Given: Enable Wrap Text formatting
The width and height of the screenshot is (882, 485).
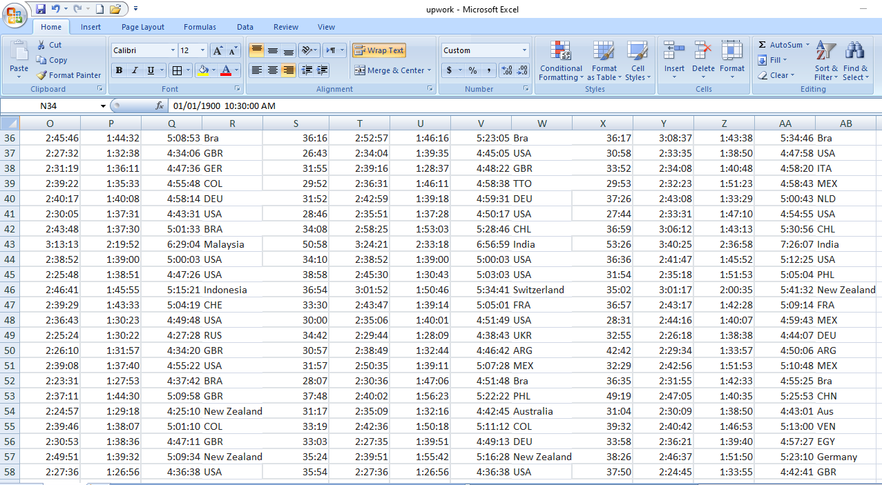Looking at the screenshot, I should (x=381, y=50).
